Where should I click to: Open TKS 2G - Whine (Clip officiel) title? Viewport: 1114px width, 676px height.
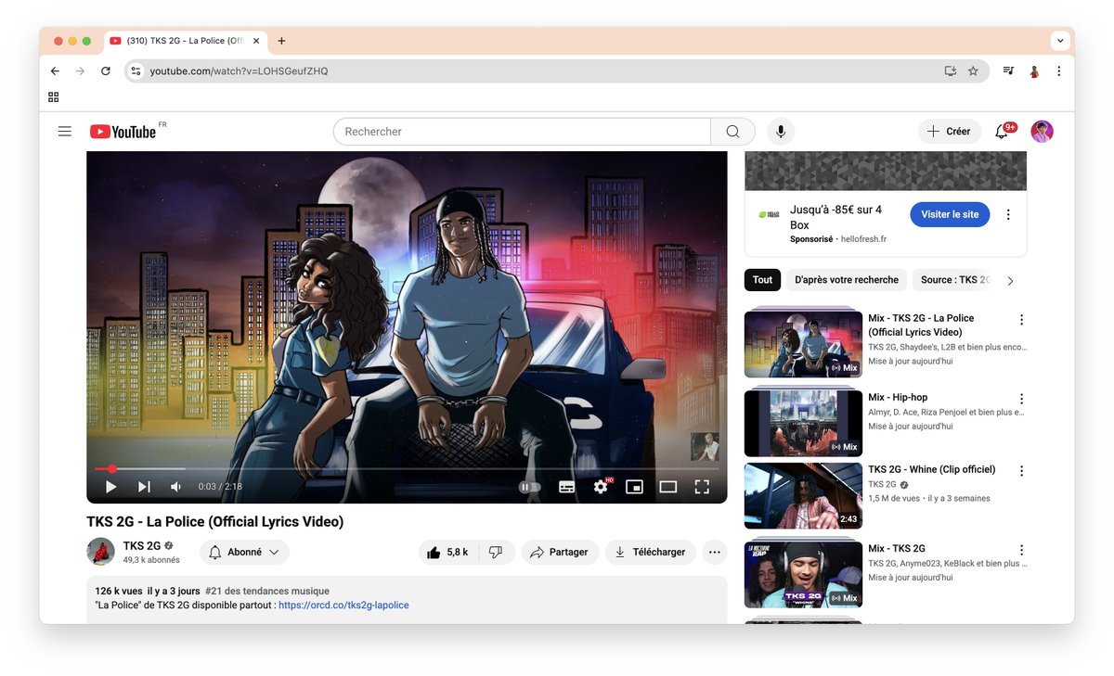tap(931, 469)
